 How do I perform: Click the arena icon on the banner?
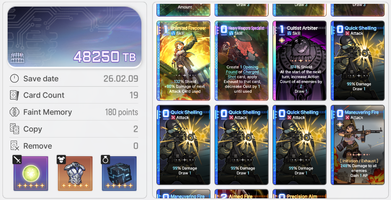coord(17,58)
